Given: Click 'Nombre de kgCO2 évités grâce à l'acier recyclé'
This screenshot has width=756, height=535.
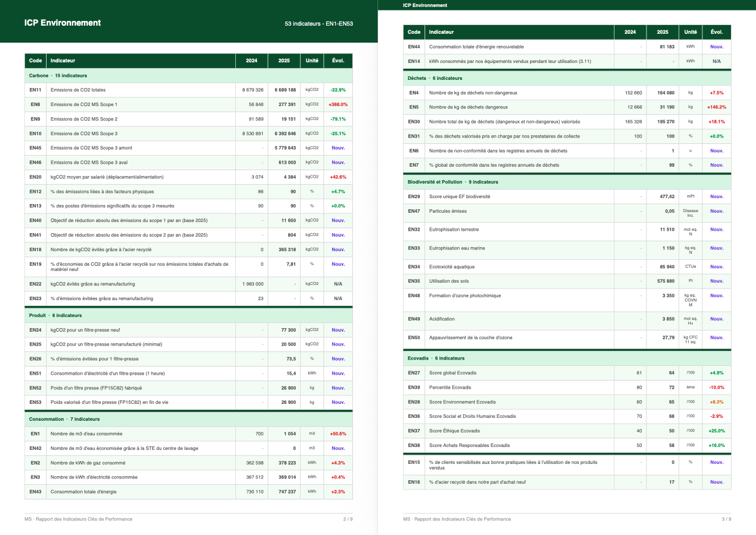Looking at the screenshot, I should pos(101,249).
